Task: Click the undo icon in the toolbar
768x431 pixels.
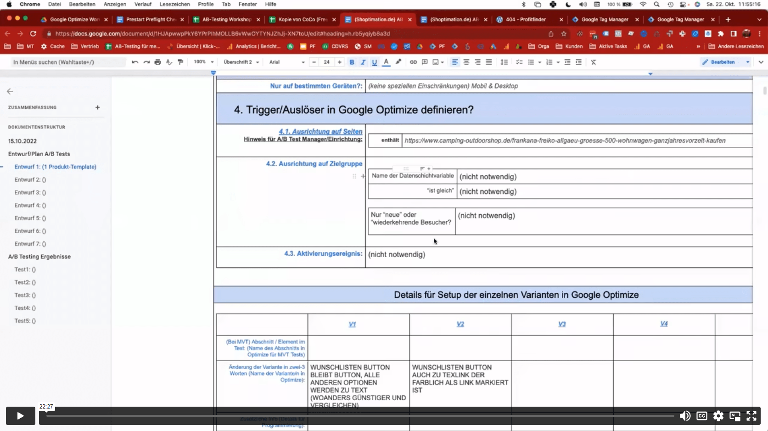Action: [135, 62]
